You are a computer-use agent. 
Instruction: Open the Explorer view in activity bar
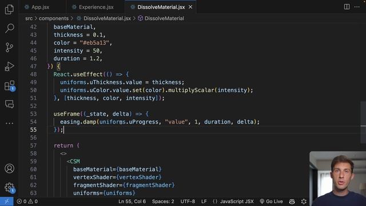pyautogui.click(x=9, y=9)
